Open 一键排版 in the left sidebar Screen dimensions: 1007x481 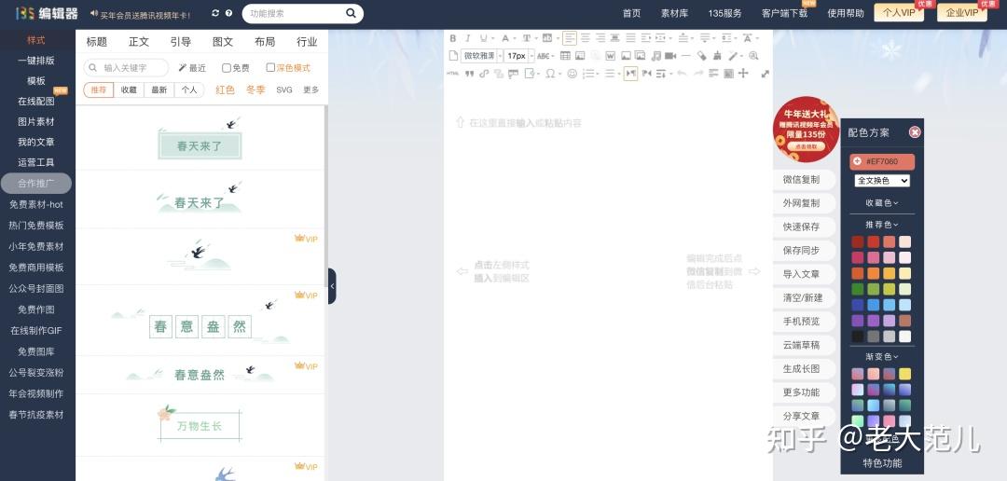pyautogui.click(x=36, y=61)
